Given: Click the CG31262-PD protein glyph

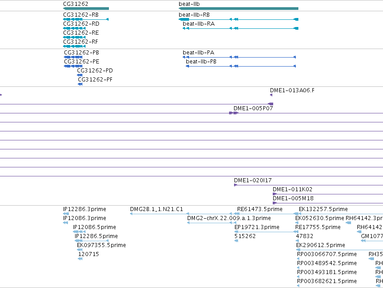Looking at the screenshot, I should [x=80, y=75].
